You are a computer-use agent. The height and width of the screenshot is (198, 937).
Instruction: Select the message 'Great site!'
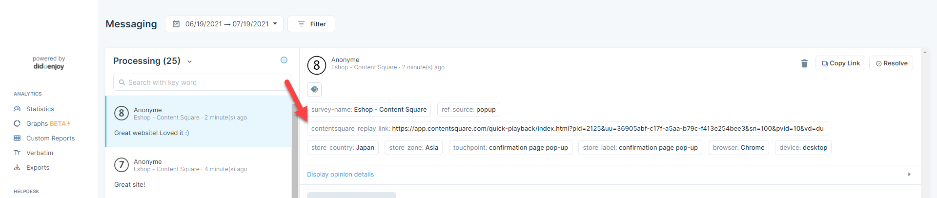[199, 173]
